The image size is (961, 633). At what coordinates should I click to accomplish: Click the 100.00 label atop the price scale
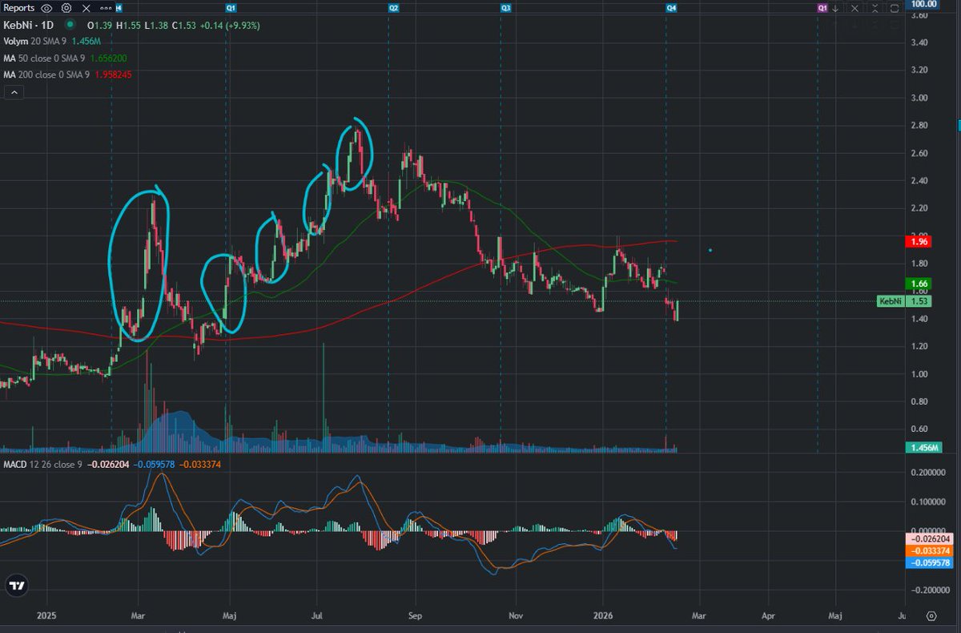pyautogui.click(x=923, y=5)
